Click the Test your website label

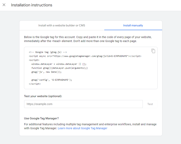[x=43, y=96]
